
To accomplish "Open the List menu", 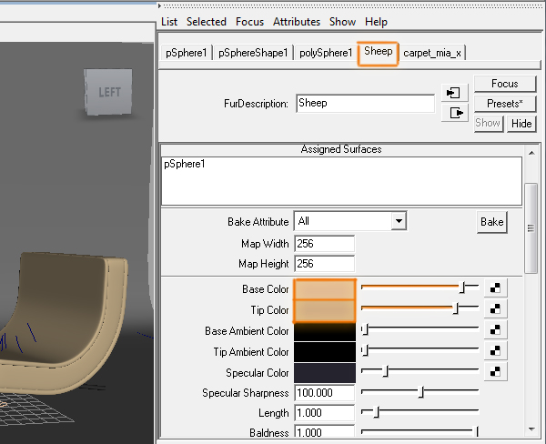I will click(x=169, y=22).
